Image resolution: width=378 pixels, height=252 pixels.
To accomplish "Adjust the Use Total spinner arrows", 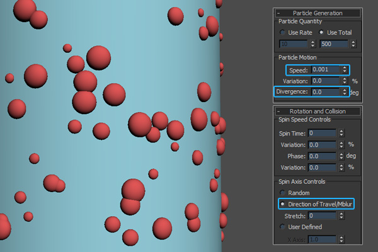I will (353, 44).
